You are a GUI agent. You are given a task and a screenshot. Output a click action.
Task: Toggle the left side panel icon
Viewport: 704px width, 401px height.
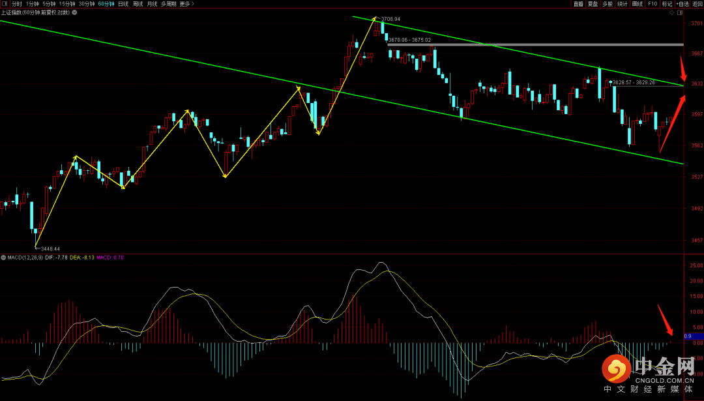click(x=4, y=4)
